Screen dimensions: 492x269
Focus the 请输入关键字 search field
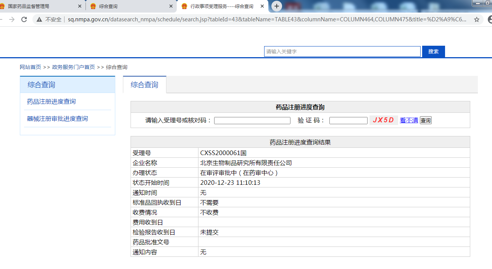click(x=342, y=51)
